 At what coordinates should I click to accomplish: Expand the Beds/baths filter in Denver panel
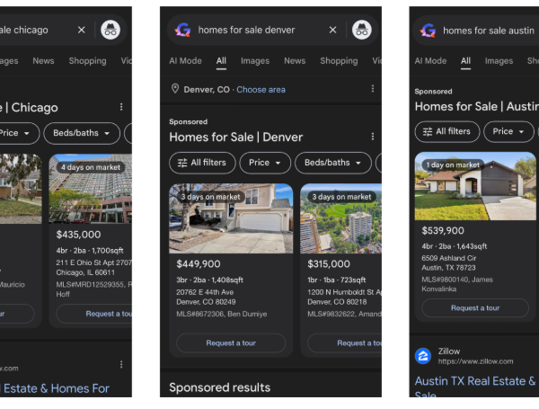(x=333, y=163)
